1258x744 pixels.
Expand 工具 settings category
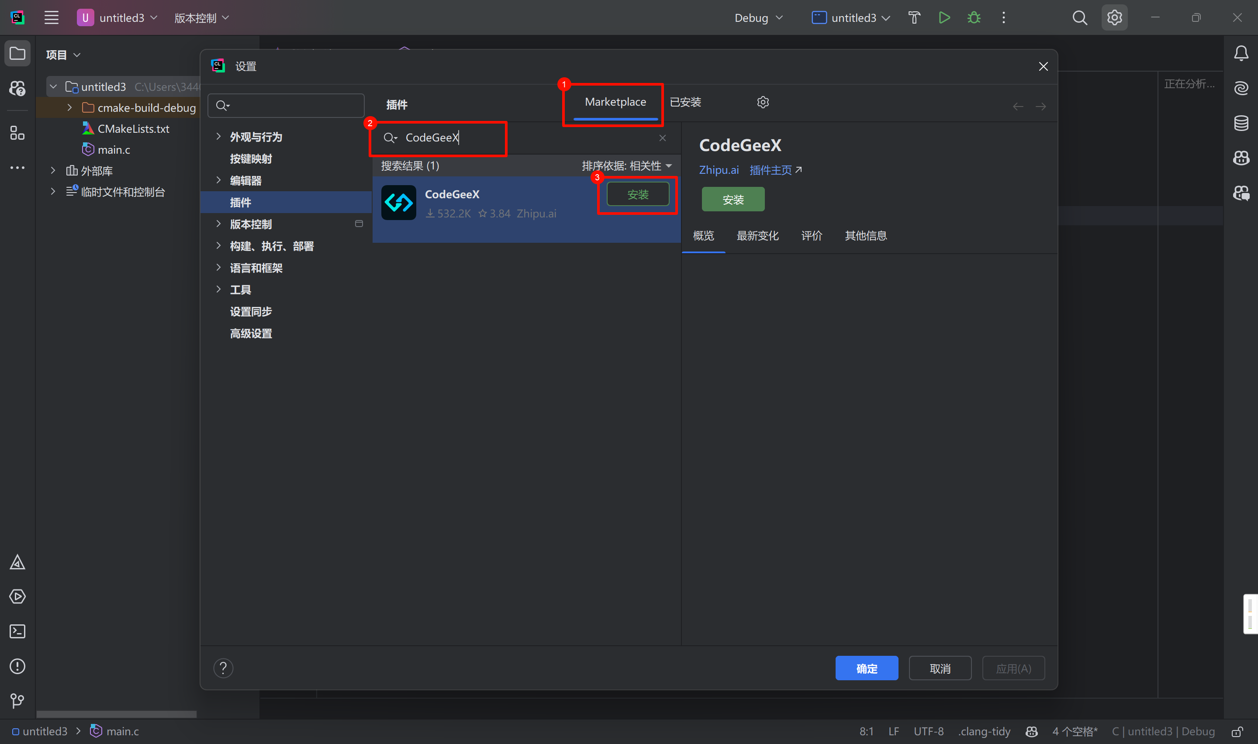[x=218, y=289]
